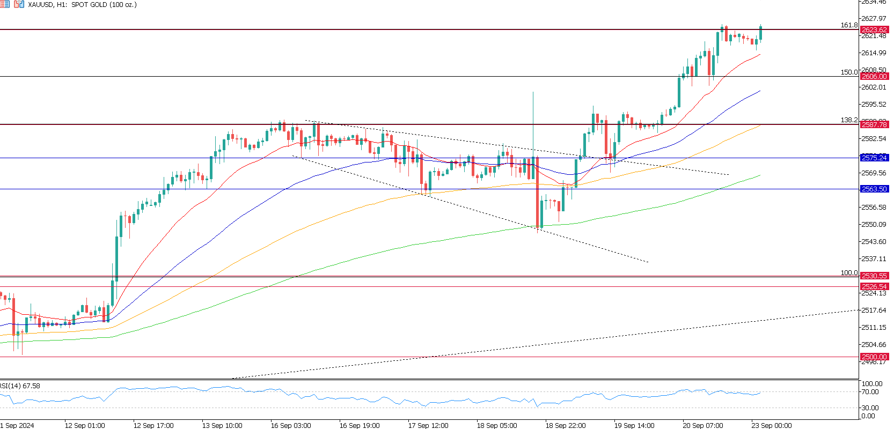Click the 2606.00 price tag
The width and height of the screenshot is (894, 429).
[874, 77]
